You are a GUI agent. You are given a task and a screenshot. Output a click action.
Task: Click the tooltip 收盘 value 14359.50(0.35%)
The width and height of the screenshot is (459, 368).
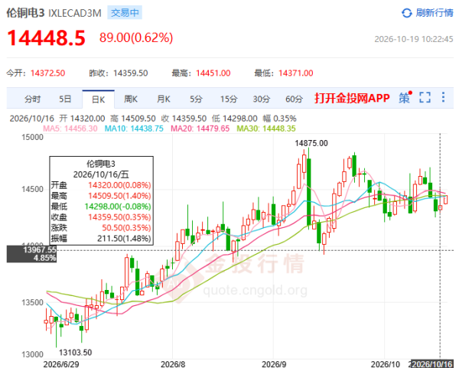click(x=119, y=217)
